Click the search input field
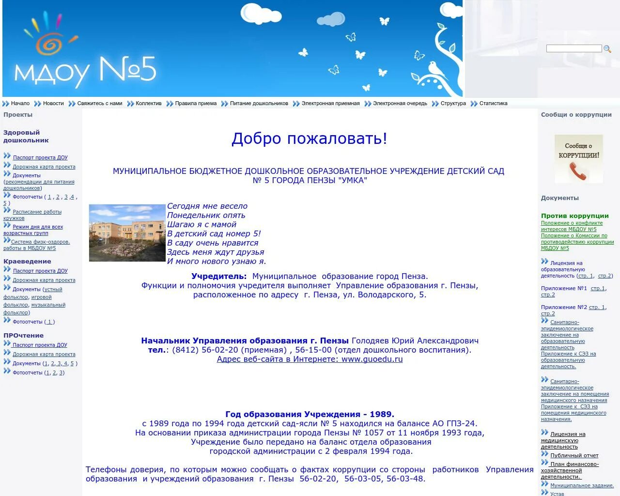The image size is (620, 496). click(574, 48)
